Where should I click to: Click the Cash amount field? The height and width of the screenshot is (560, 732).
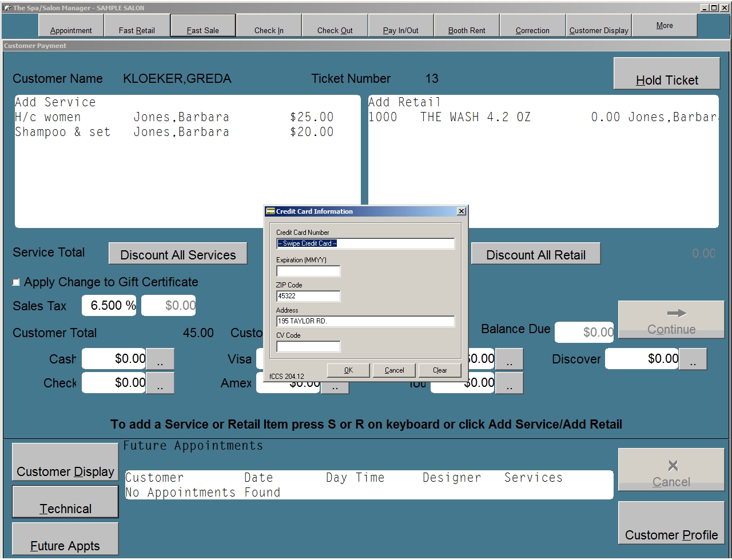tap(114, 359)
